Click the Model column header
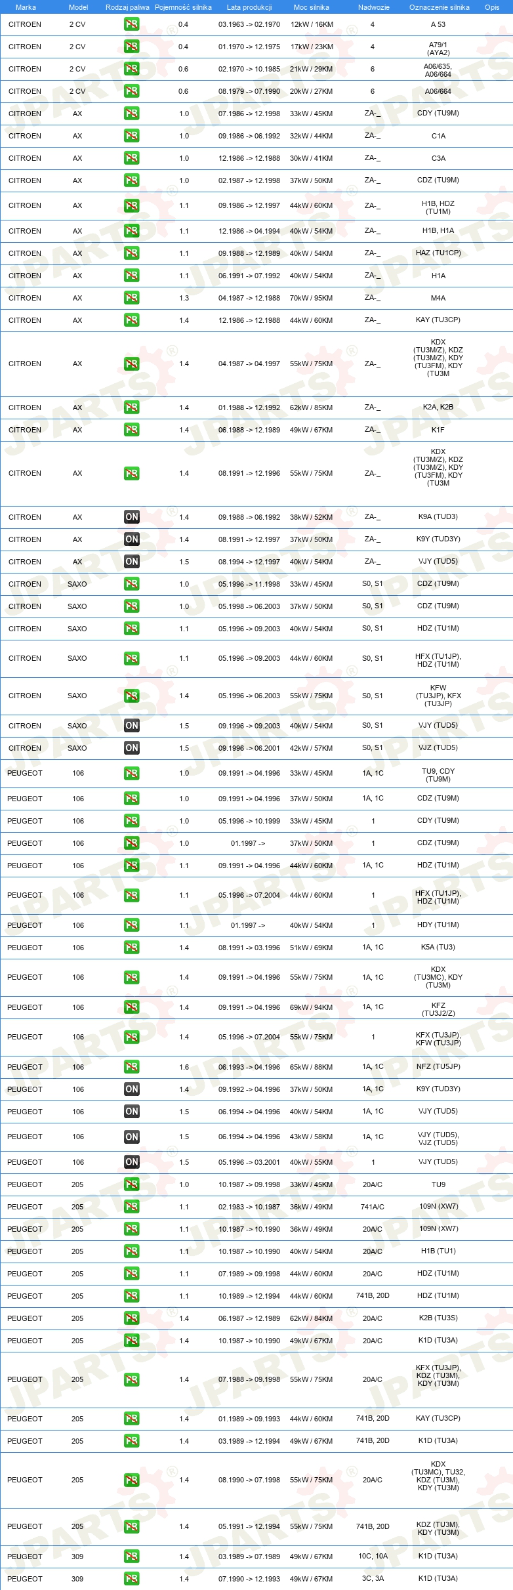Screen dimensions: 513x1590 pos(78,7)
